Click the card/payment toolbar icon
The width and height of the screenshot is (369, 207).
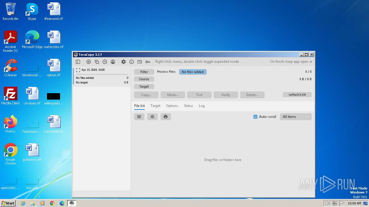(x=140, y=62)
